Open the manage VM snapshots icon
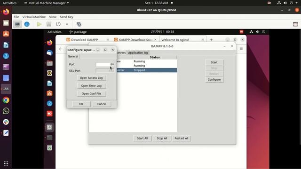This screenshot has height=169, width=301. click(x=79, y=24)
